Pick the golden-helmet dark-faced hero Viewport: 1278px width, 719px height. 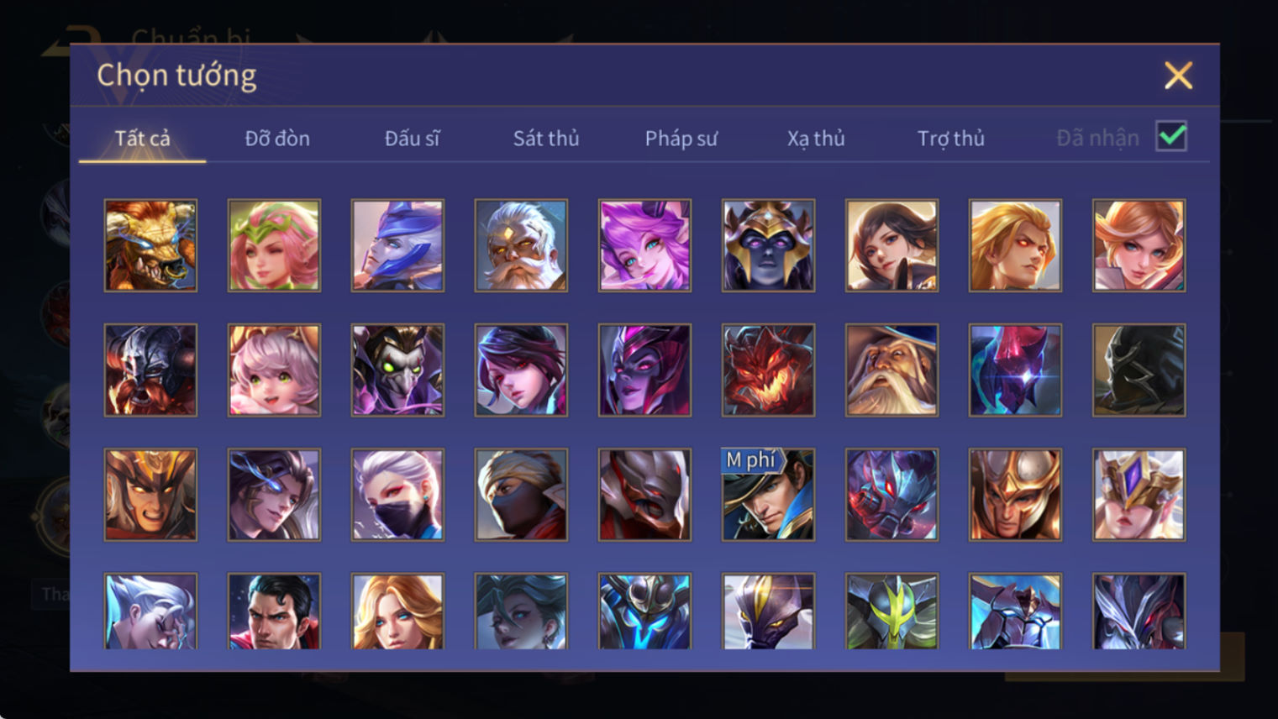768,245
